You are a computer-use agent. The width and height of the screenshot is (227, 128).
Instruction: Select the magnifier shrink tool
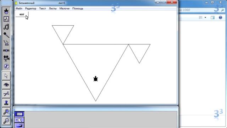coord(6,121)
